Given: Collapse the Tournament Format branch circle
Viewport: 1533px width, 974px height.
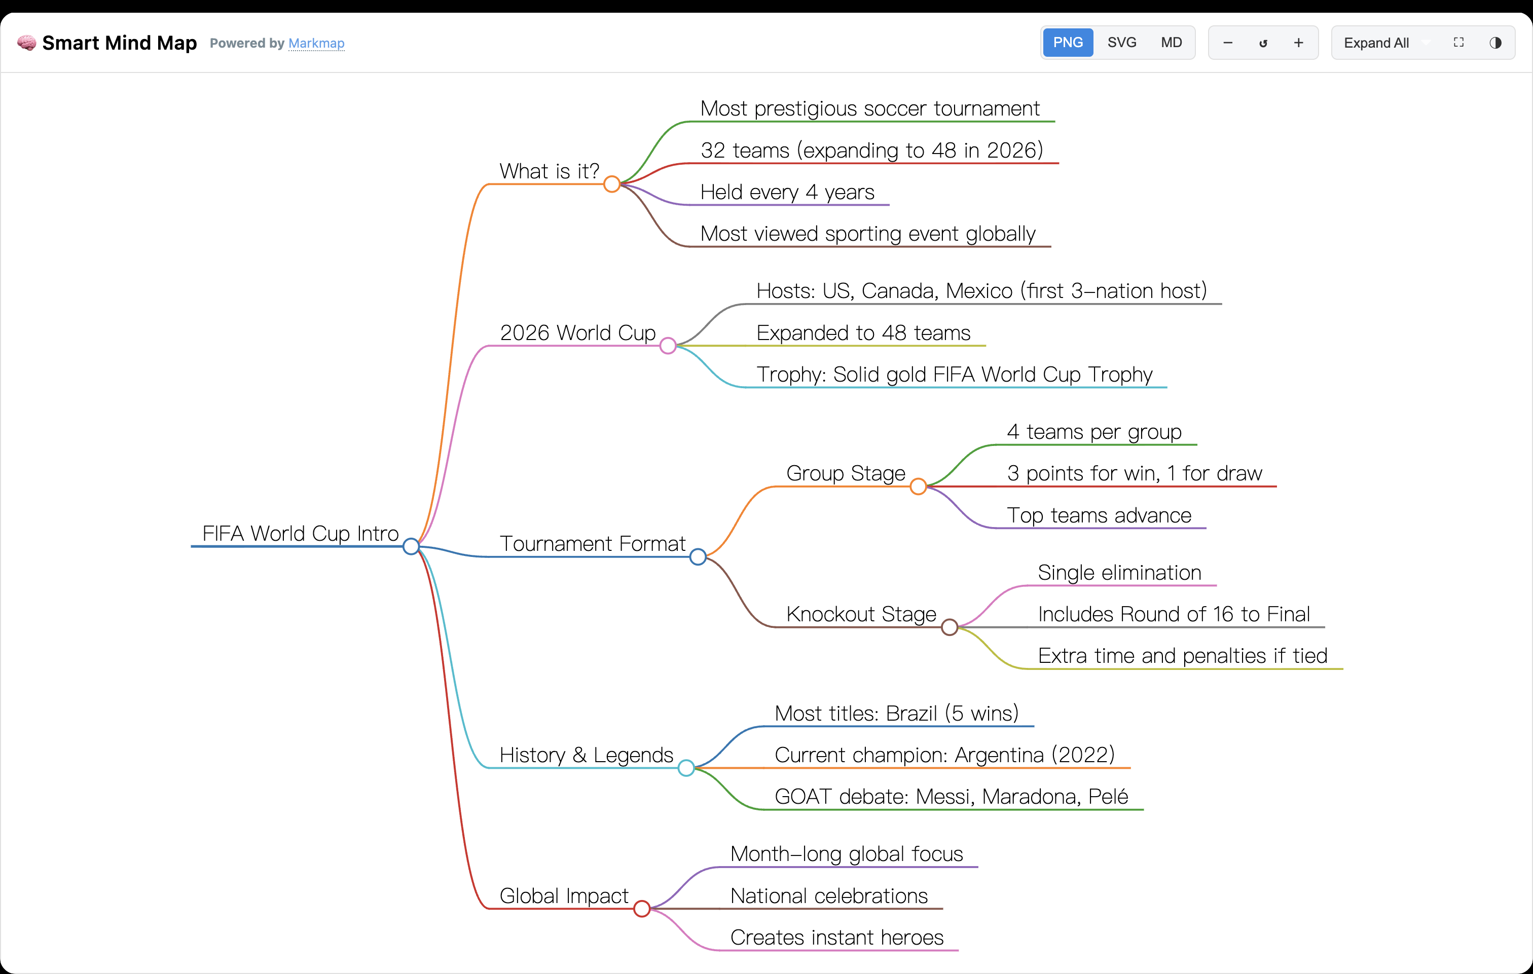Looking at the screenshot, I should [699, 556].
